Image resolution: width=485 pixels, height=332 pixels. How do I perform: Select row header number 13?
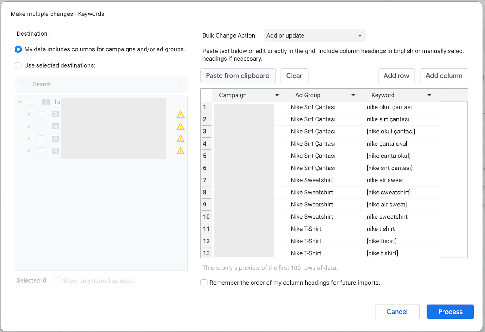point(206,253)
